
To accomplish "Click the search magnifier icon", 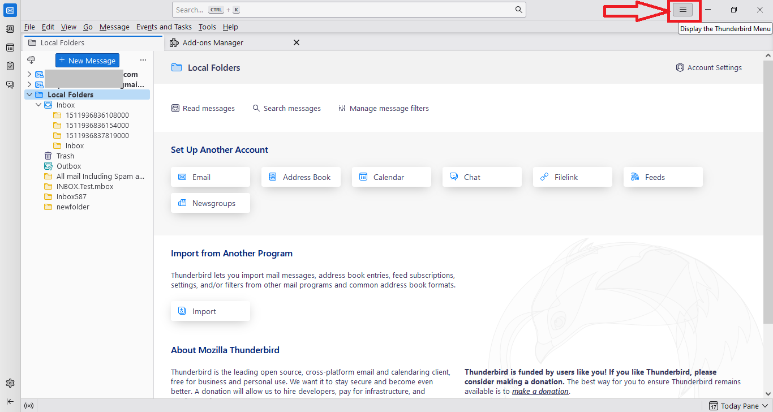I will (519, 10).
